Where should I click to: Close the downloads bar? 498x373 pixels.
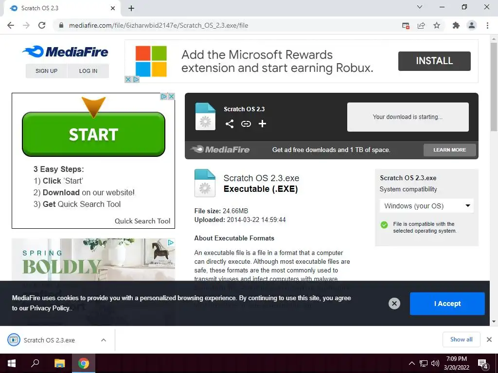(489, 339)
